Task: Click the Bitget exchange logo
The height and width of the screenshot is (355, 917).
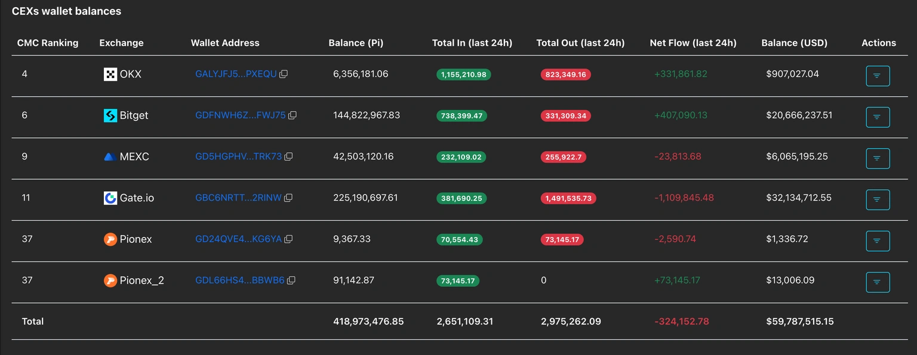Action: [x=109, y=115]
